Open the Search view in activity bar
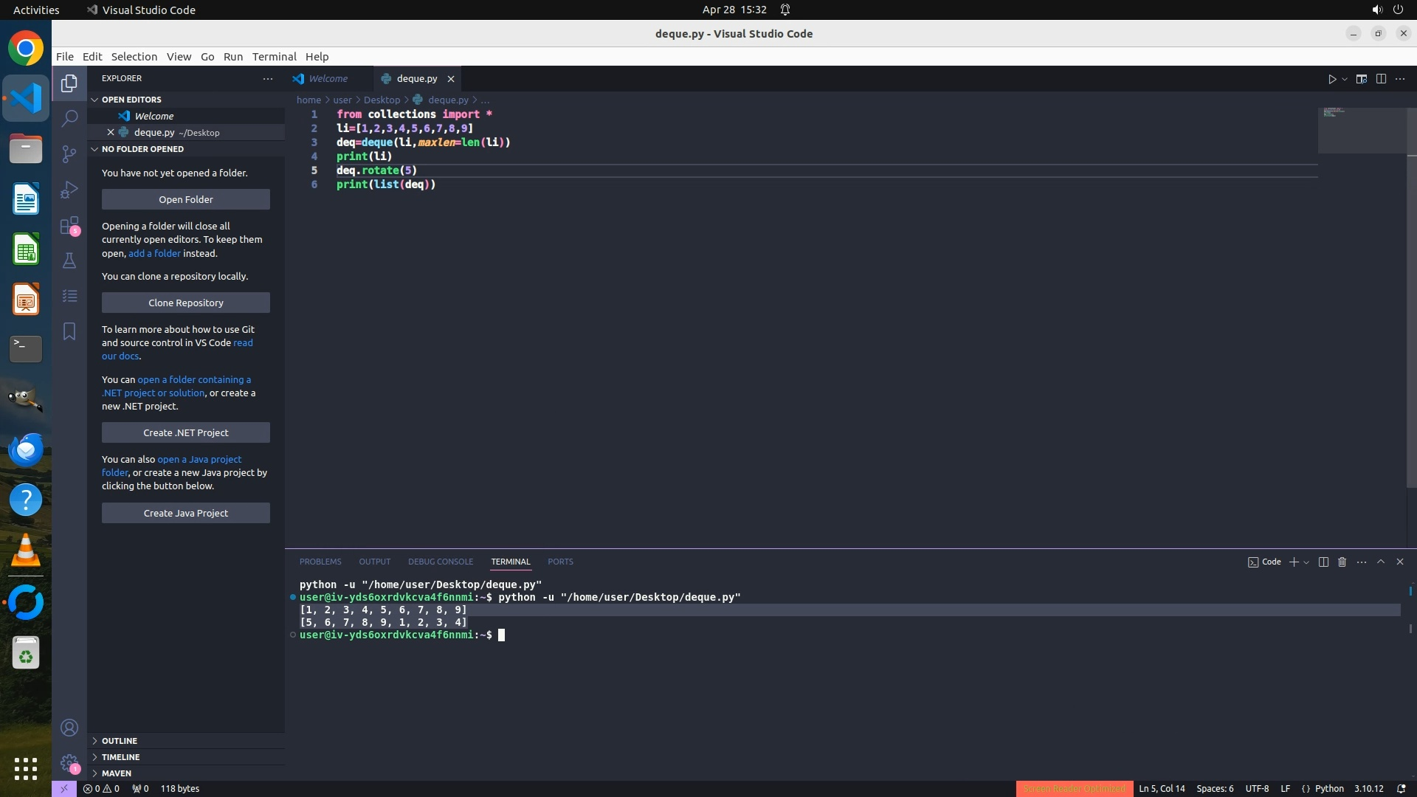This screenshot has height=797, width=1417. [69, 118]
